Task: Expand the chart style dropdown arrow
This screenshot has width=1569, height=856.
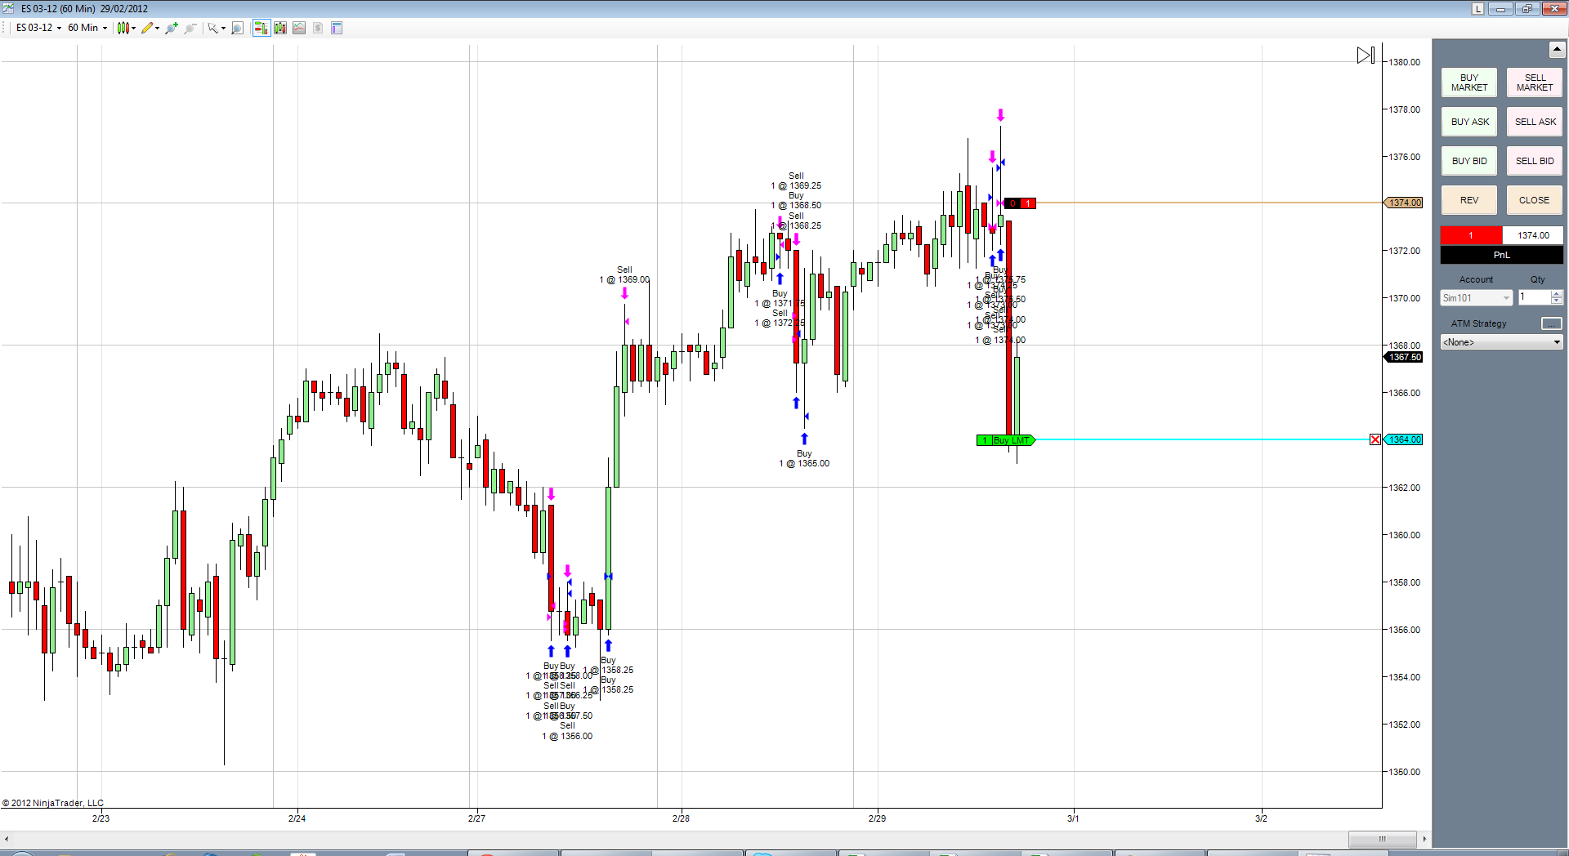Action: coord(134,28)
